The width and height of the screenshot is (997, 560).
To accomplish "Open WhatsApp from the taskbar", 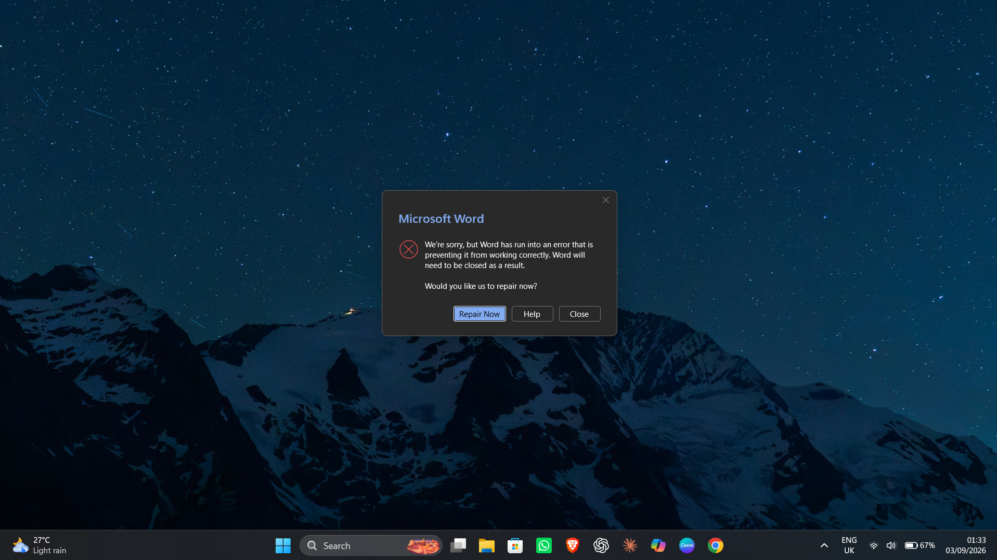I will pos(544,545).
